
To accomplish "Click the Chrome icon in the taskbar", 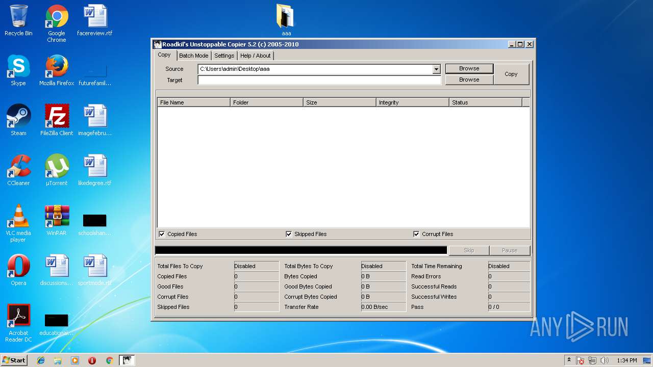I will (109, 360).
